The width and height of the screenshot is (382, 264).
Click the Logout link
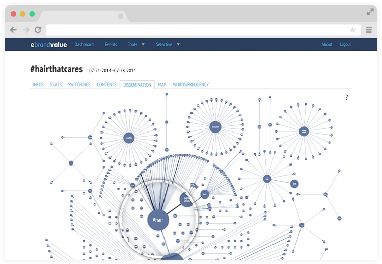click(x=345, y=45)
